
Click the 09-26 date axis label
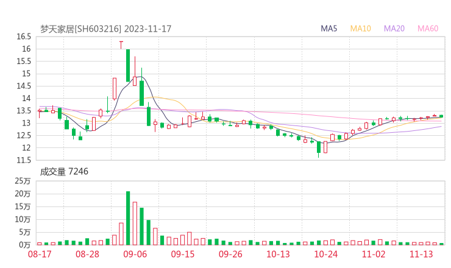(230, 254)
